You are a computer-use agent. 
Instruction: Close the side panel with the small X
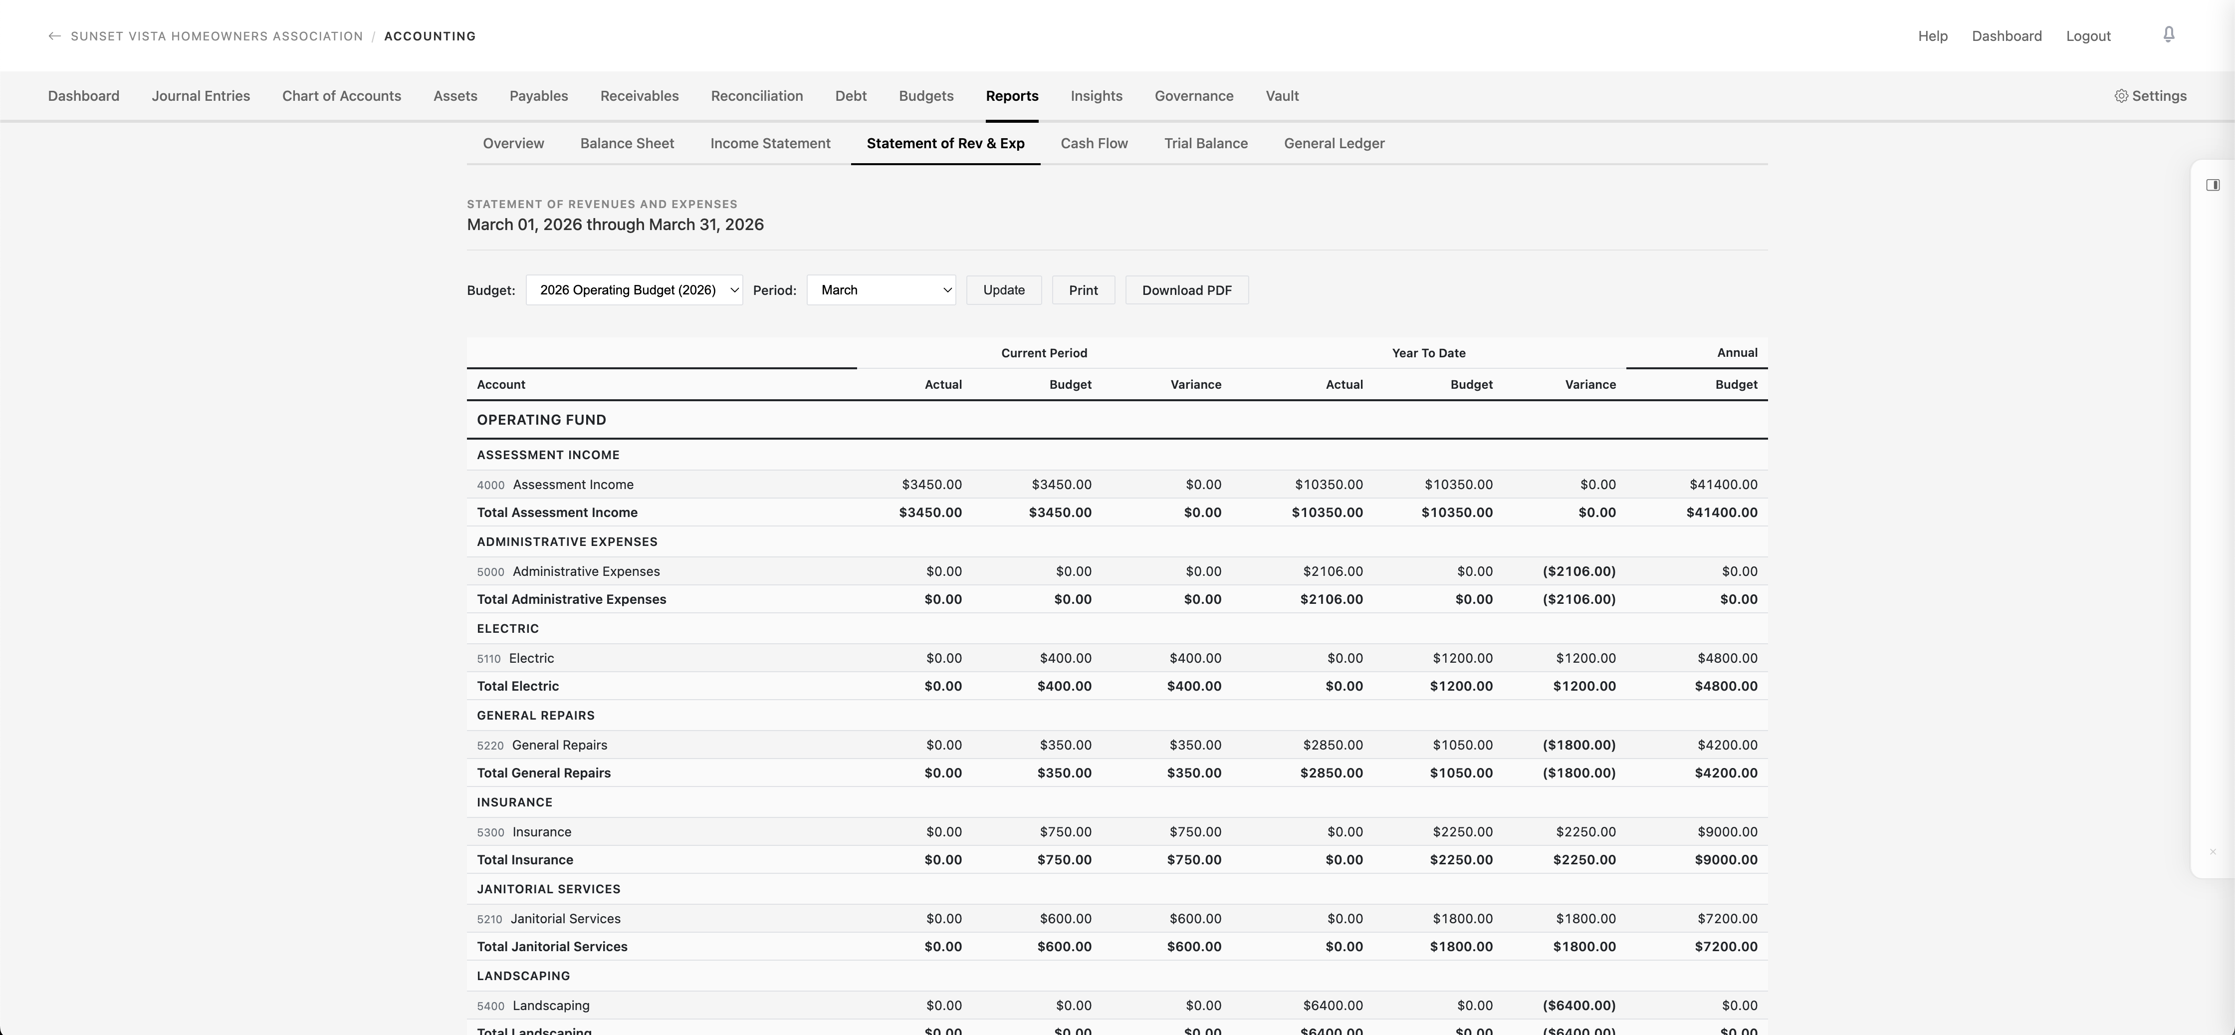click(2213, 852)
